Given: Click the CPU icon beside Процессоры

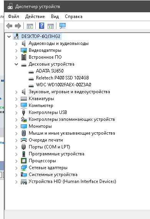Looking at the screenshot, I should (24, 161).
